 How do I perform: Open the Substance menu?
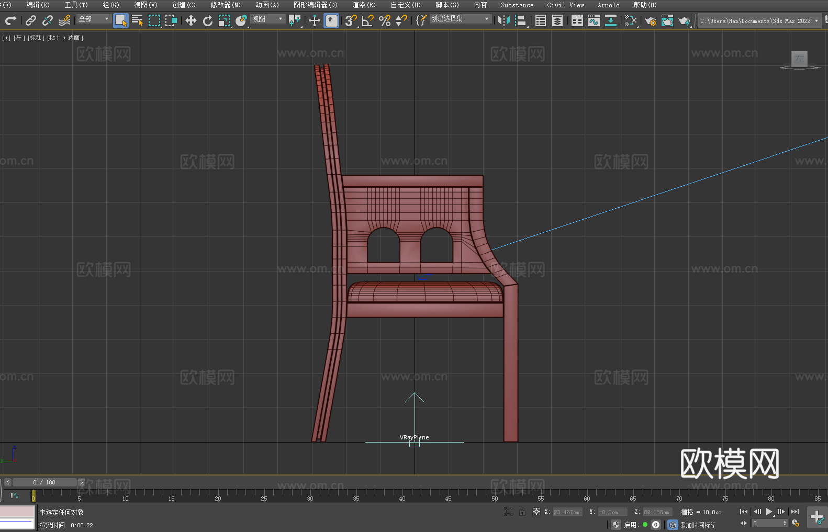click(x=517, y=5)
